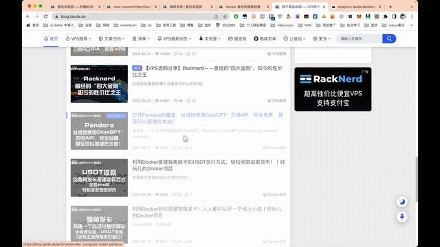Click the USDT收款 article thumbnail

tap(99, 178)
